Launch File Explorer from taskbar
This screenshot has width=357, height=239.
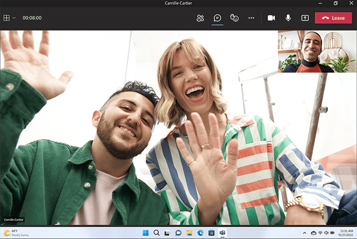189,233
